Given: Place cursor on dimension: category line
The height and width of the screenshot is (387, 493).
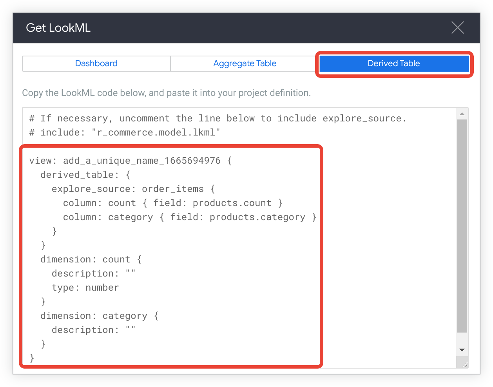Looking at the screenshot, I should [x=99, y=316].
